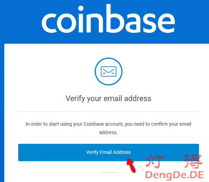Click the word 'Coinbase' in the paragraph
This screenshot has width=209, height=182.
pyautogui.click(x=94, y=124)
